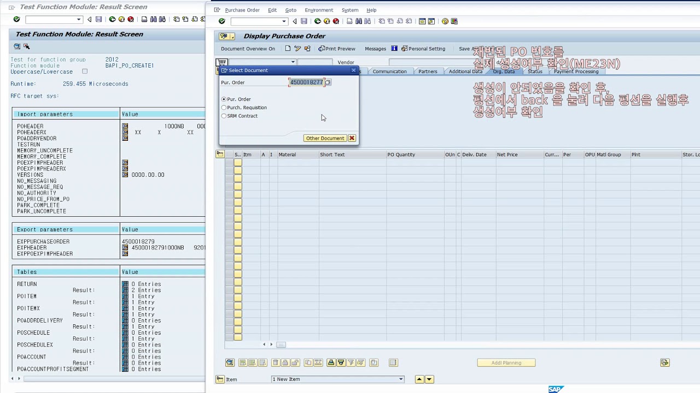
Task: Click the blue Messages info icon
Action: (x=394, y=49)
